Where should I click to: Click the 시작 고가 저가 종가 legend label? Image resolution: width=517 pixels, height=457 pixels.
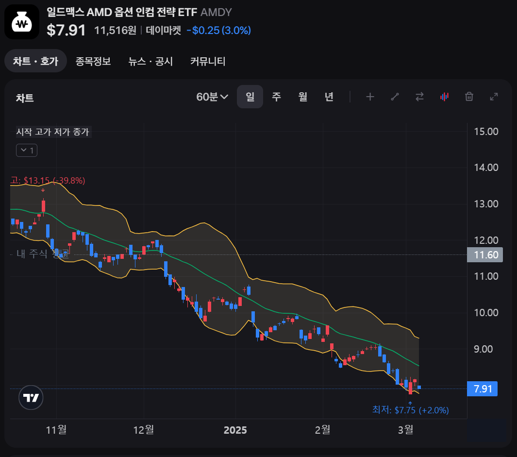point(53,132)
